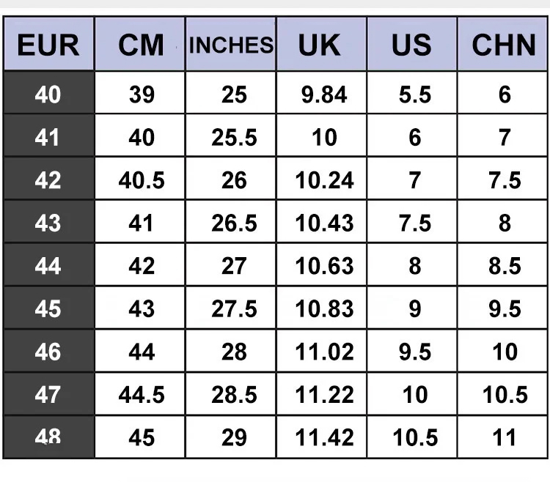Select the 11.42 value in UK column
Image resolution: width=550 pixels, height=482 pixels.
pos(324,437)
